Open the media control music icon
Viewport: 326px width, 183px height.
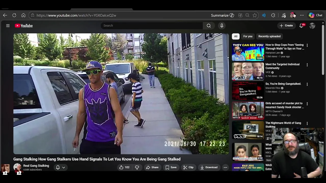click(x=284, y=15)
